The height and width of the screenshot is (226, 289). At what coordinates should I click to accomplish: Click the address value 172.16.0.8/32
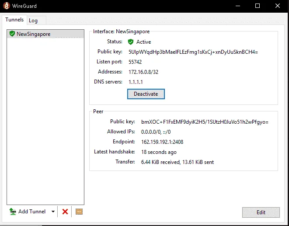[143, 72]
